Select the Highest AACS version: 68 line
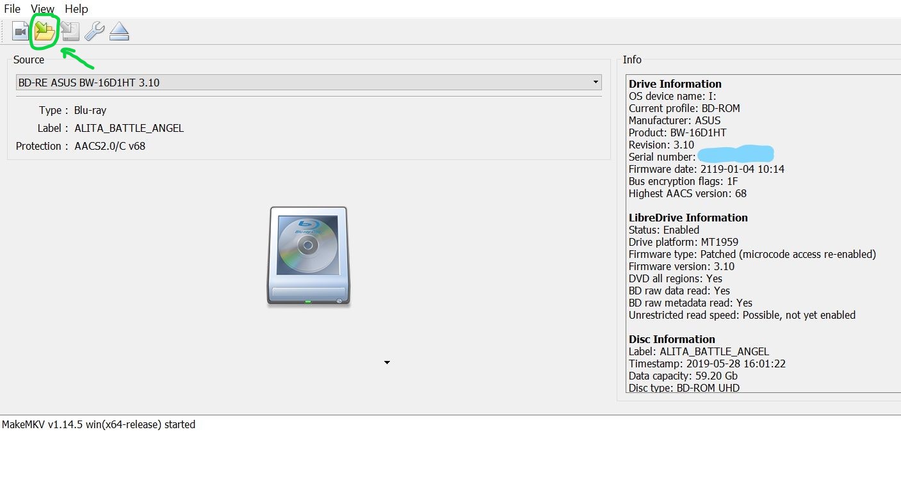Screen dimensions: 901x480 (688, 193)
